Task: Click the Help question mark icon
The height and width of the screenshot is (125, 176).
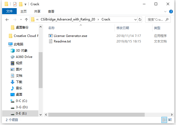Action: 171,12
